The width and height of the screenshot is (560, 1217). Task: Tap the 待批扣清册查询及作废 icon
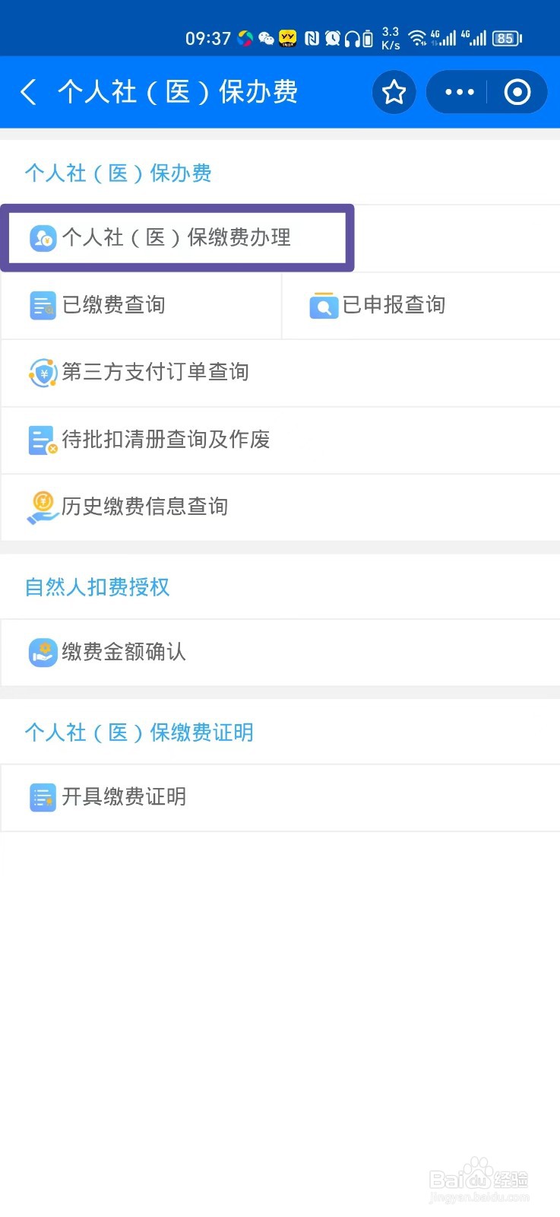click(x=43, y=440)
